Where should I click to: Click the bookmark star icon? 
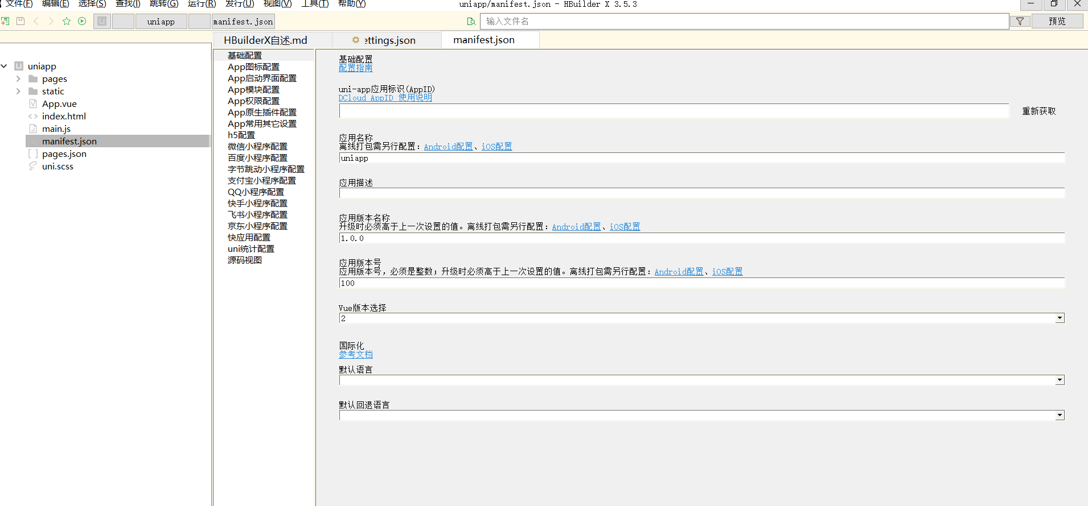(67, 21)
